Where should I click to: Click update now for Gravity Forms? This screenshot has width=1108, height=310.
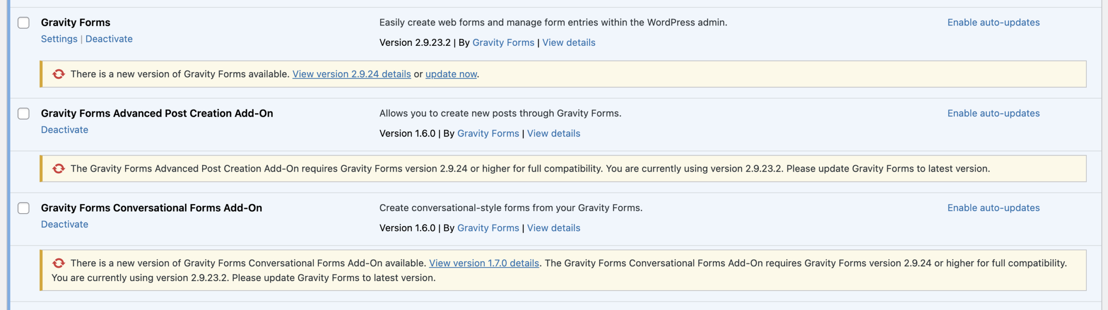[x=451, y=74]
